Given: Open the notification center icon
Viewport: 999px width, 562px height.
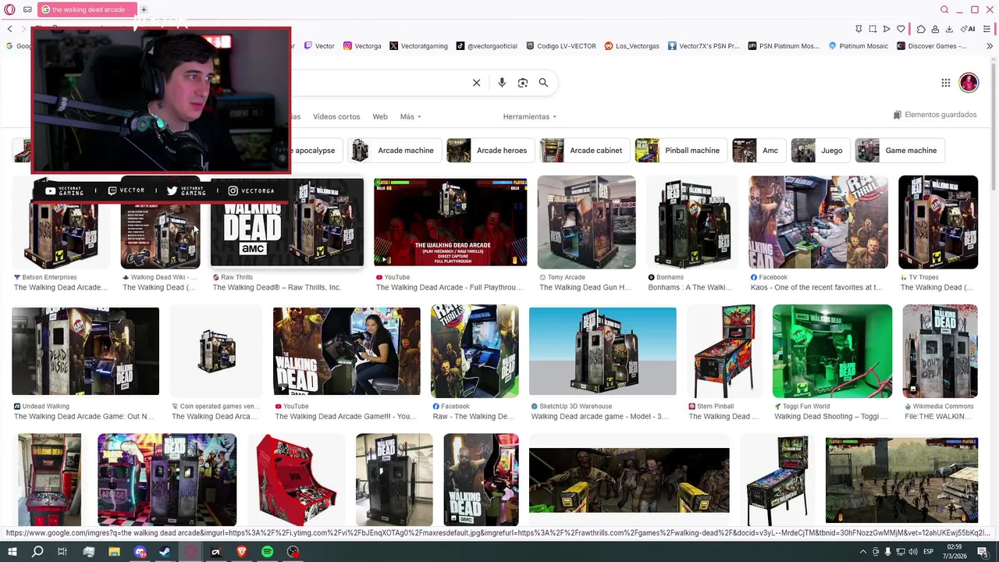Looking at the screenshot, I should [x=983, y=552].
